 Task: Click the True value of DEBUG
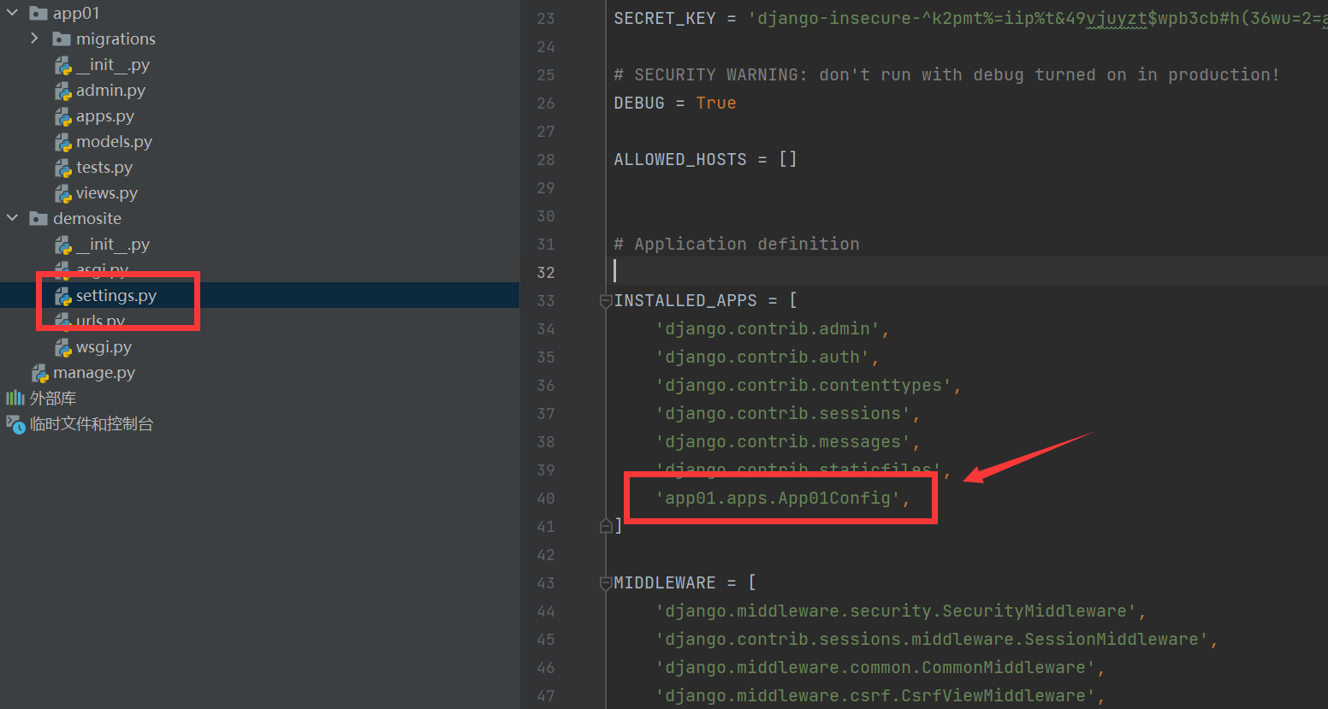click(x=716, y=103)
